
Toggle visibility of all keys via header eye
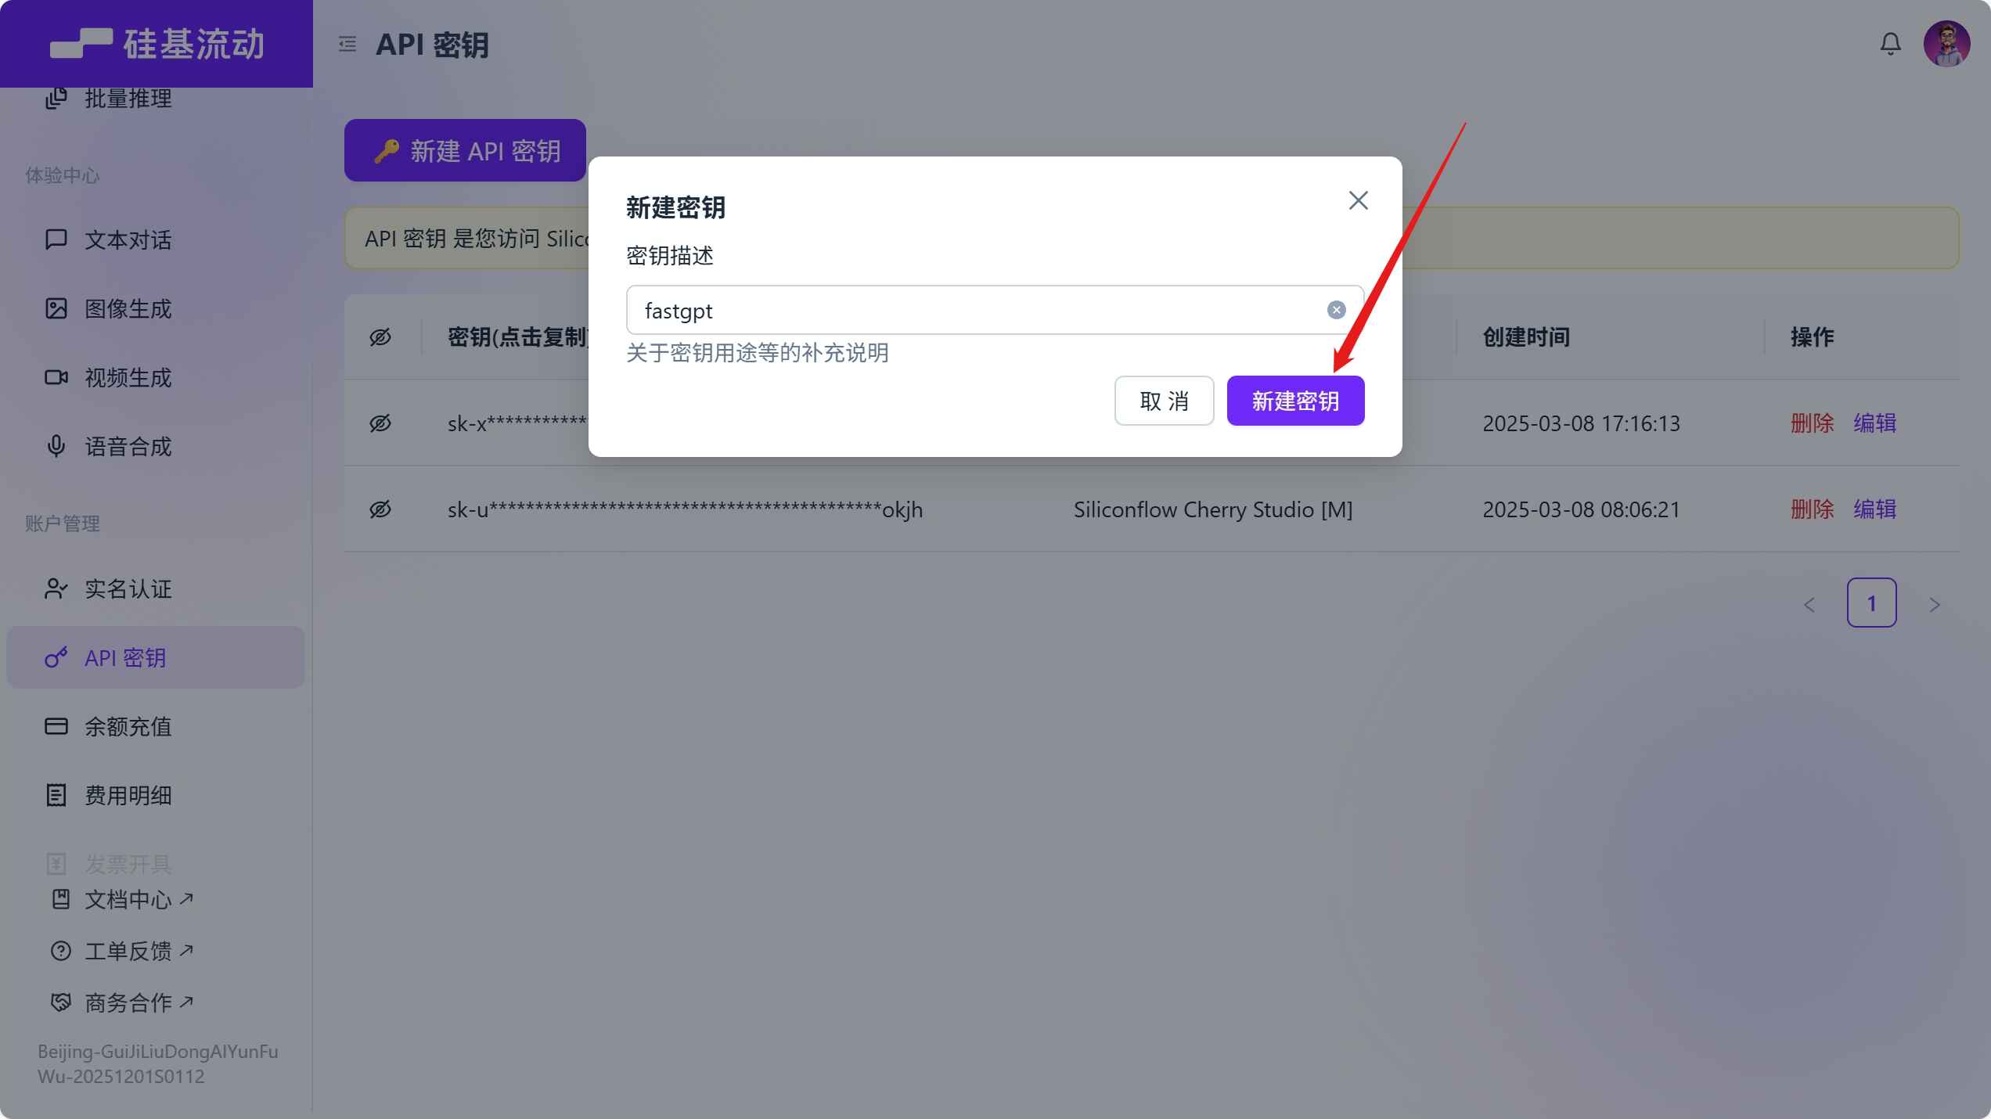click(380, 336)
